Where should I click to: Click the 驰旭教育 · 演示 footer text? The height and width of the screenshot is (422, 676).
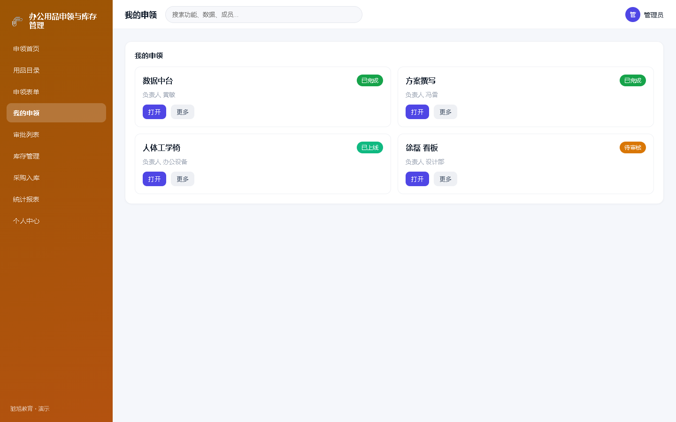tap(30, 409)
